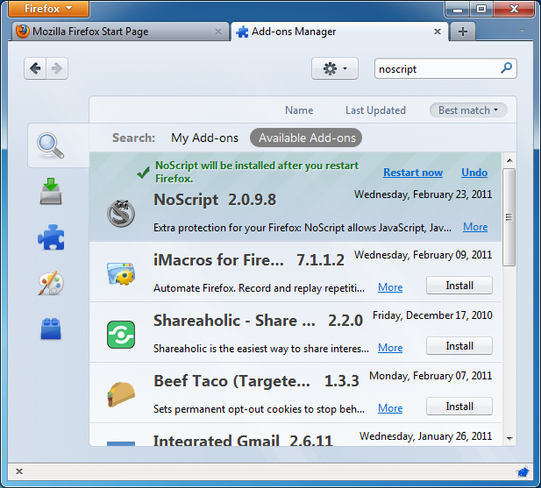Switch to Mozilla Firefox Start Page tab
This screenshot has width=541, height=488.
(x=114, y=32)
